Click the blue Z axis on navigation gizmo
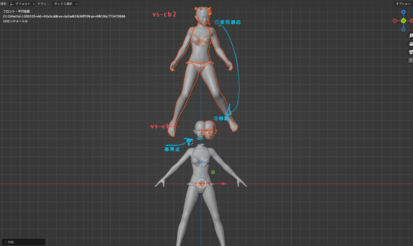 (403, 12)
